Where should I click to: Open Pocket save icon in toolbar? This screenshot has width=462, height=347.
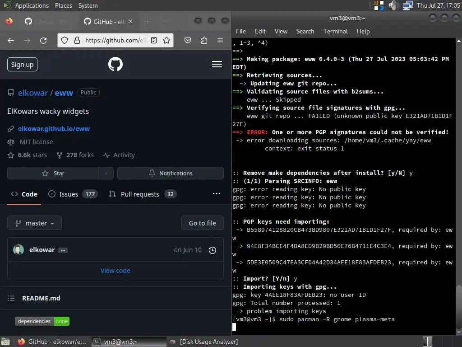tap(188, 40)
